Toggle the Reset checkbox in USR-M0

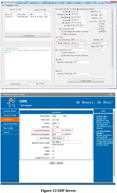[99, 26]
